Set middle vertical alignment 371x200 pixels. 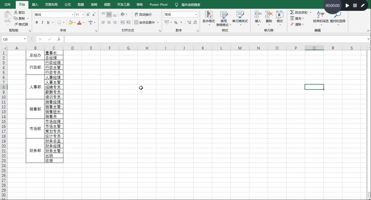109,14
